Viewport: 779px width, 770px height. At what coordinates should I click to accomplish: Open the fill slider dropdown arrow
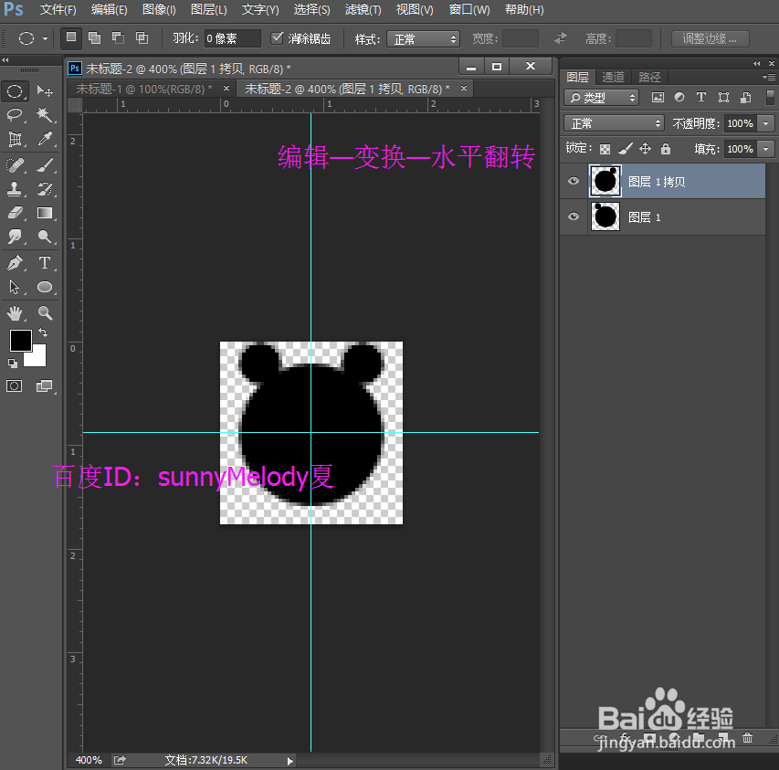point(765,149)
